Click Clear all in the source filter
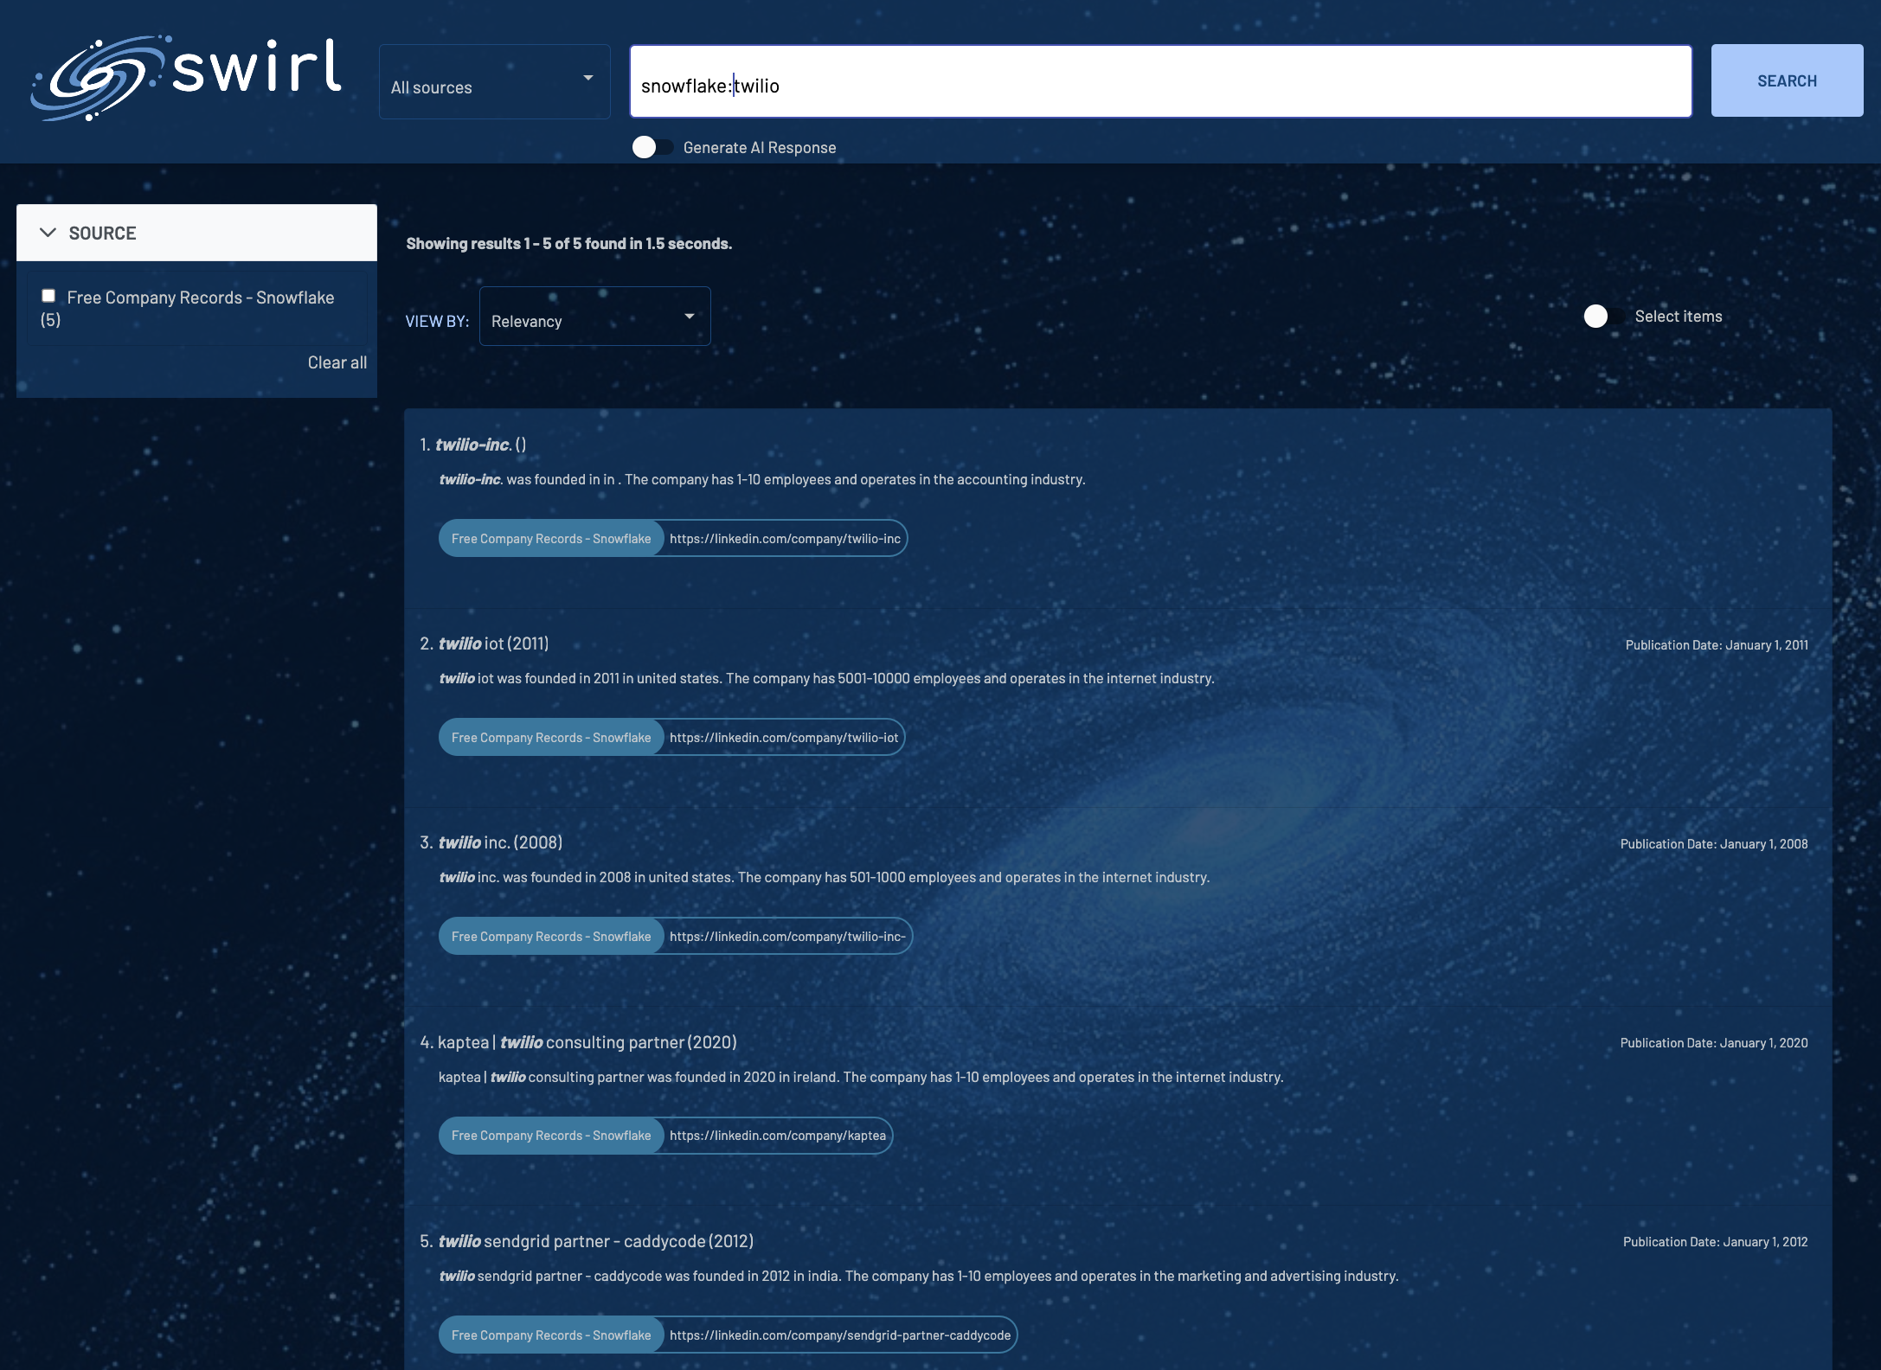The width and height of the screenshot is (1881, 1370). 337,362
